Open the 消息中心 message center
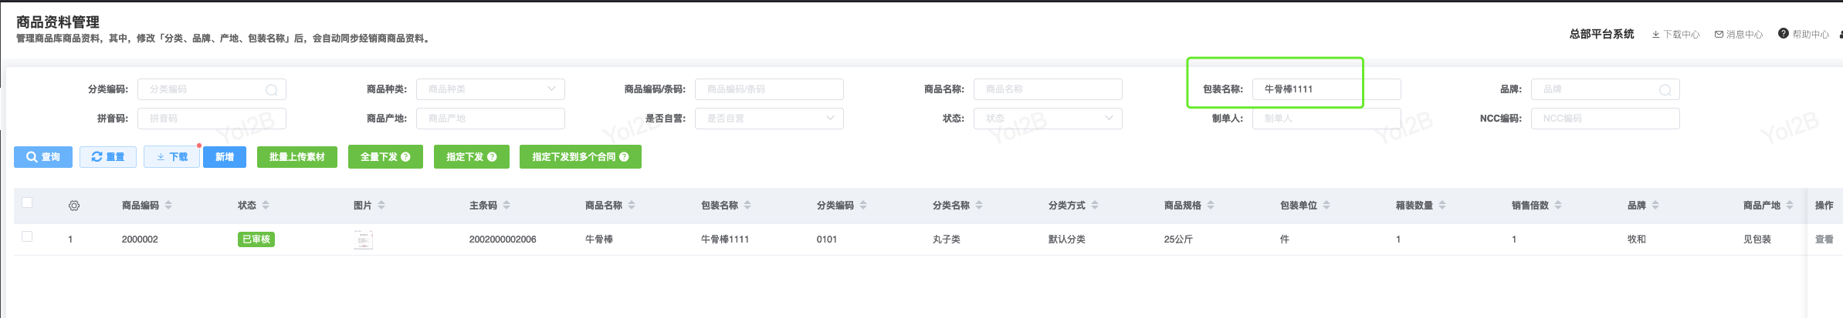 pyautogui.click(x=1739, y=35)
